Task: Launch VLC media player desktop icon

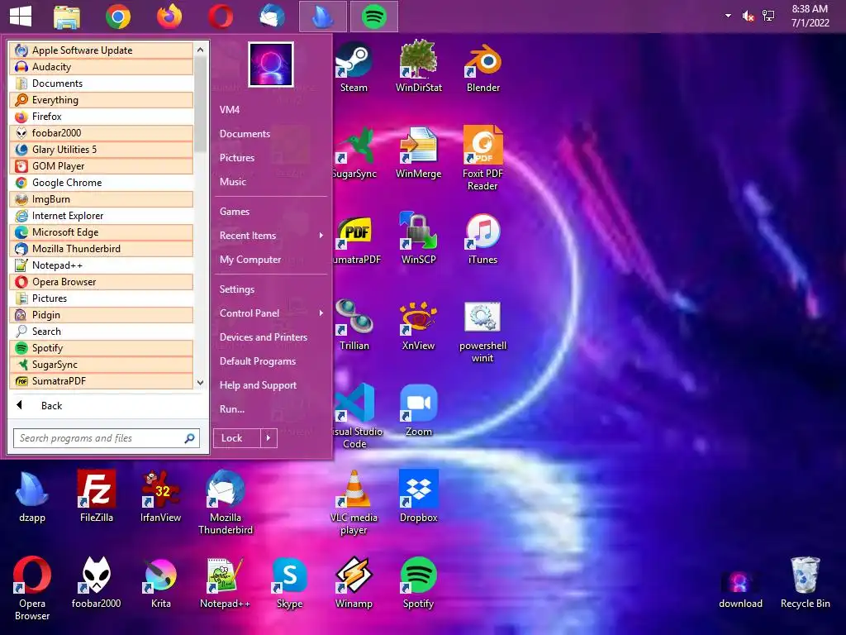Action: click(354, 502)
